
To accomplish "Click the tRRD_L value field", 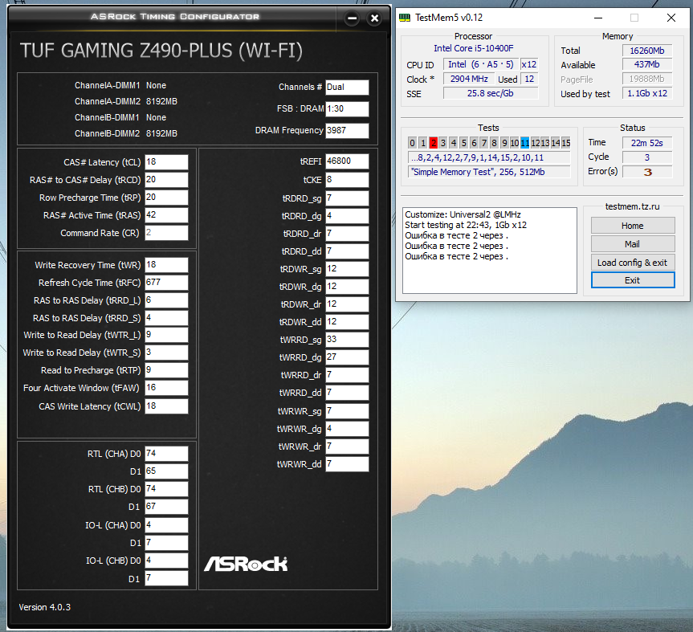I will tap(166, 300).
